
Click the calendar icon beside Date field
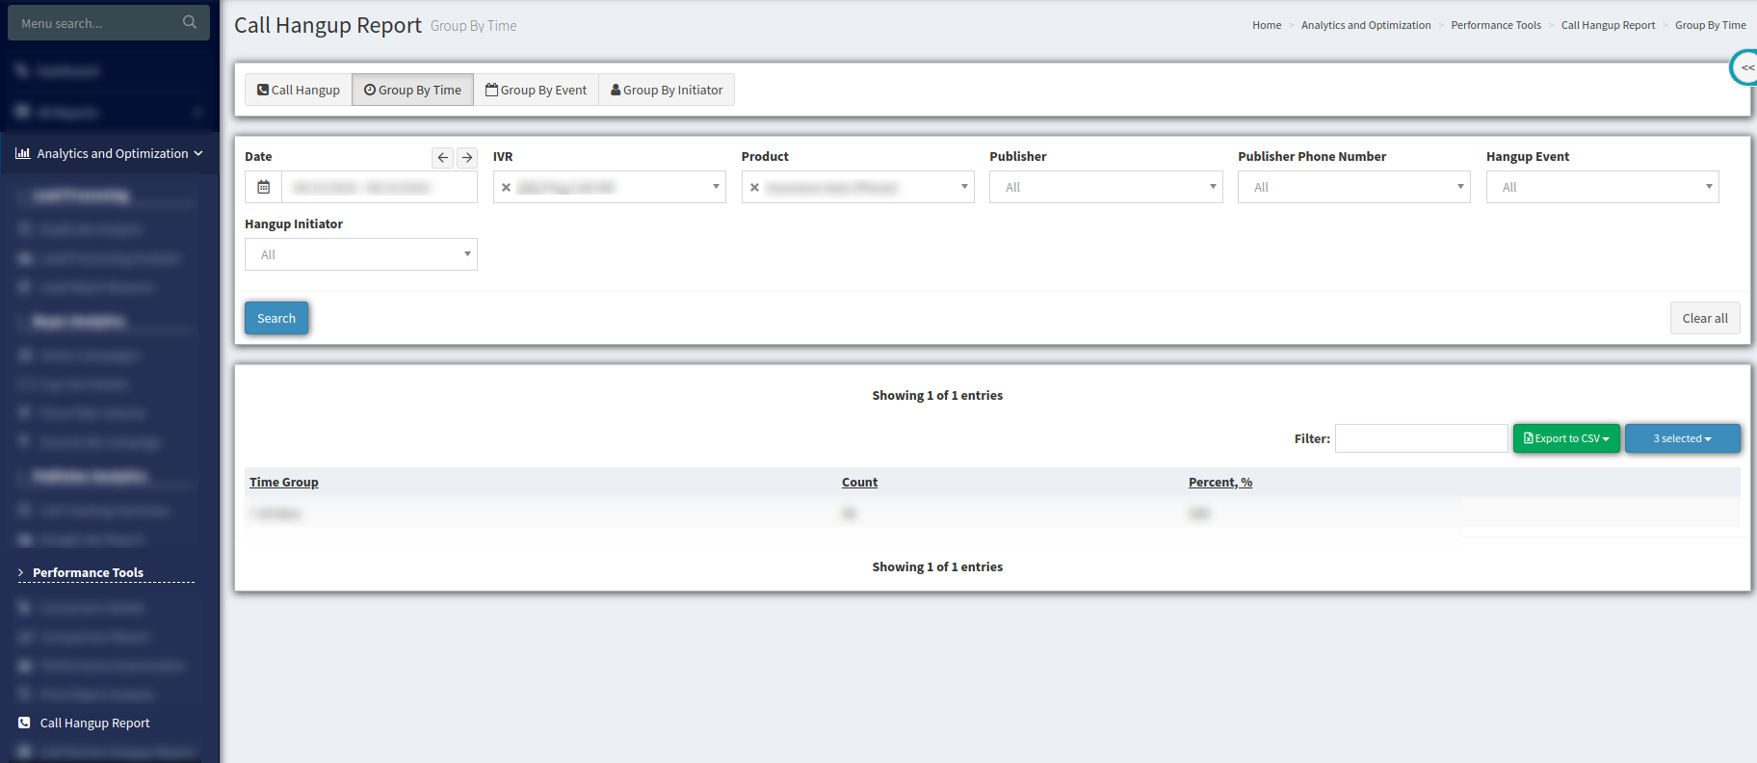264,187
